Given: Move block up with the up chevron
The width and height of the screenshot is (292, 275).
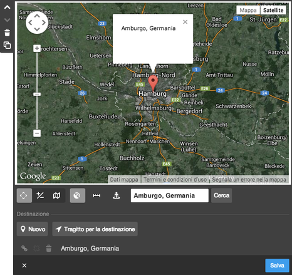Looking at the screenshot, I should pyautogui.click(x=7, y=8).
